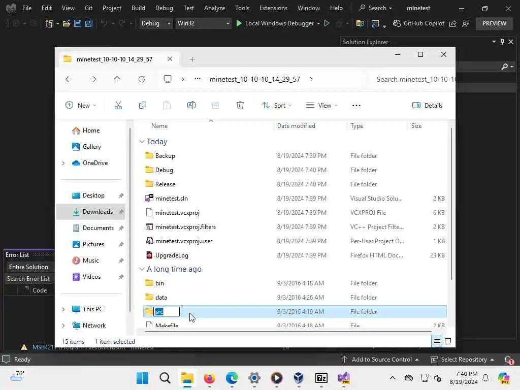Screen dimensions: 520x390
Task: Click the This PC monitor icon in address bar
Action: 168,79
